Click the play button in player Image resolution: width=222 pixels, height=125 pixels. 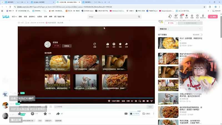21,101
